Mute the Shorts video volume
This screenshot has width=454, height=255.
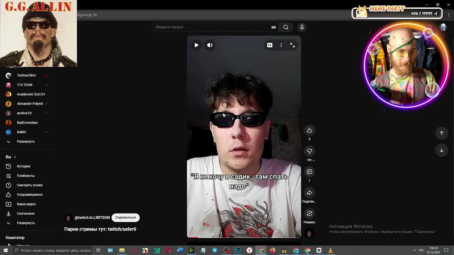210,45
